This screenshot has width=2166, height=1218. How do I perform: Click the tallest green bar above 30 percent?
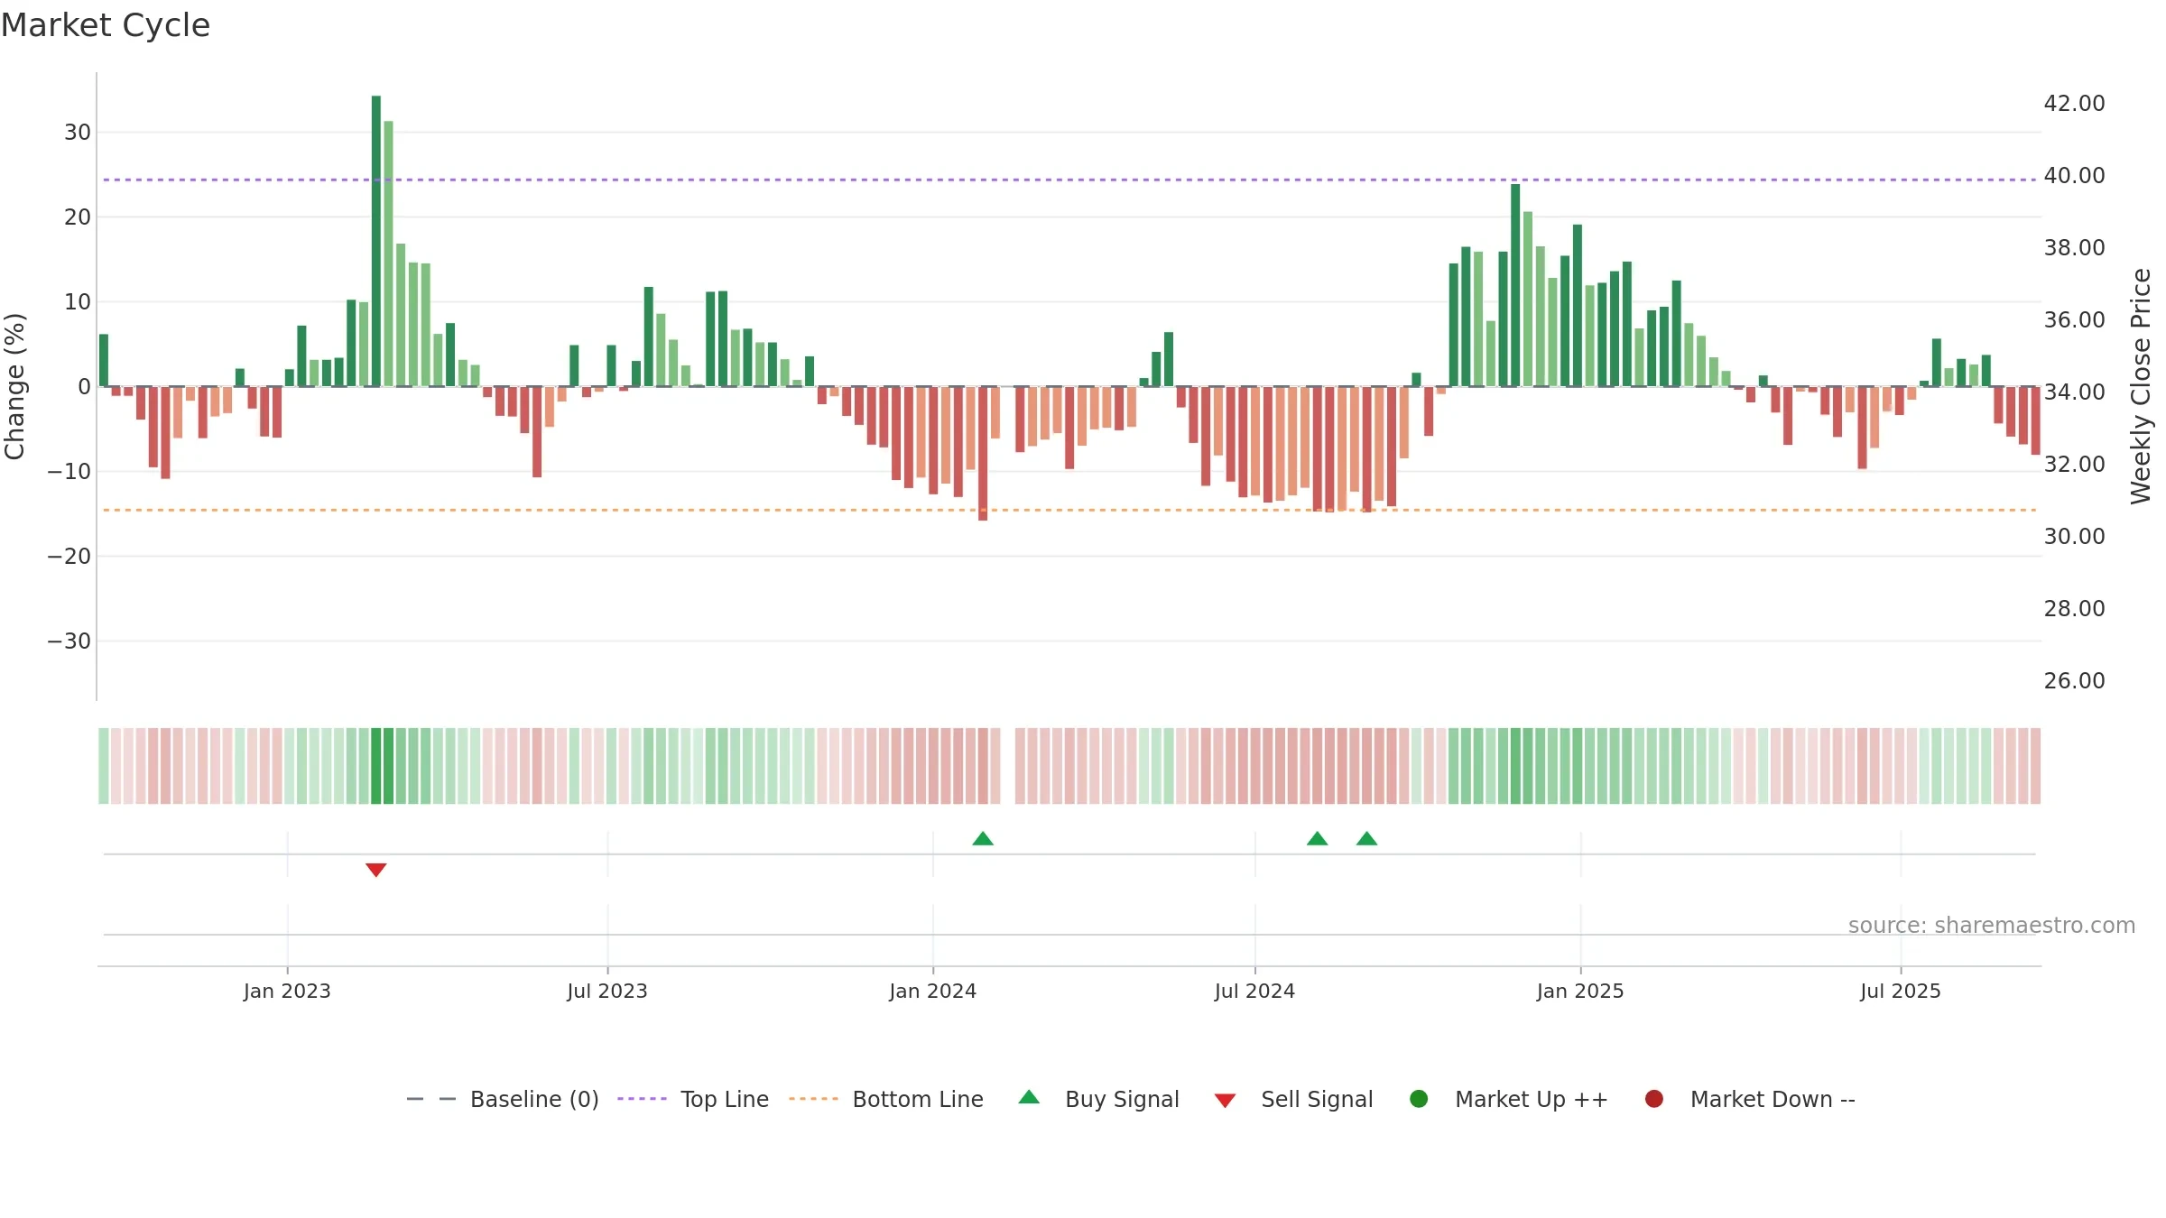pyautogui.click(x=376, y=241)
